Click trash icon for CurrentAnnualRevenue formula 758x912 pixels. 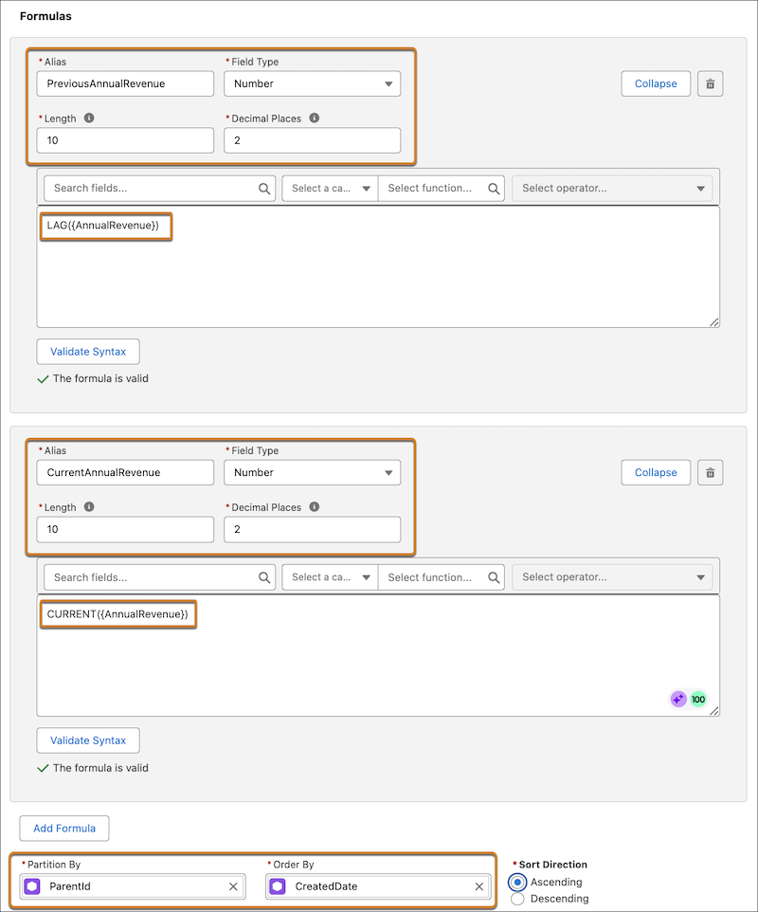(x=711, y=472)
